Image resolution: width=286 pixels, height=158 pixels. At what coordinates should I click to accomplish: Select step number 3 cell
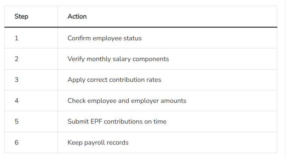16,80
